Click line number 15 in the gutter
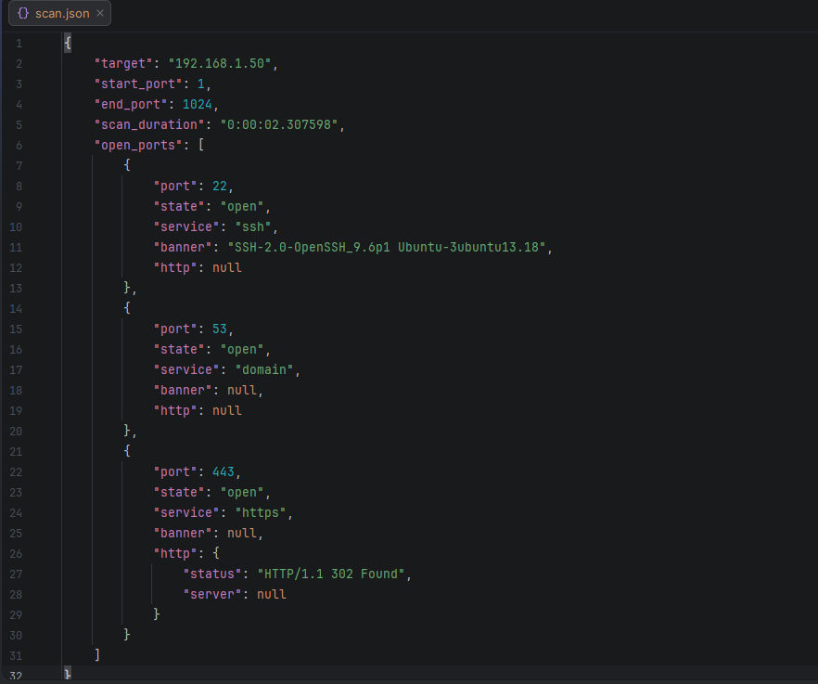 click(16, 329)
